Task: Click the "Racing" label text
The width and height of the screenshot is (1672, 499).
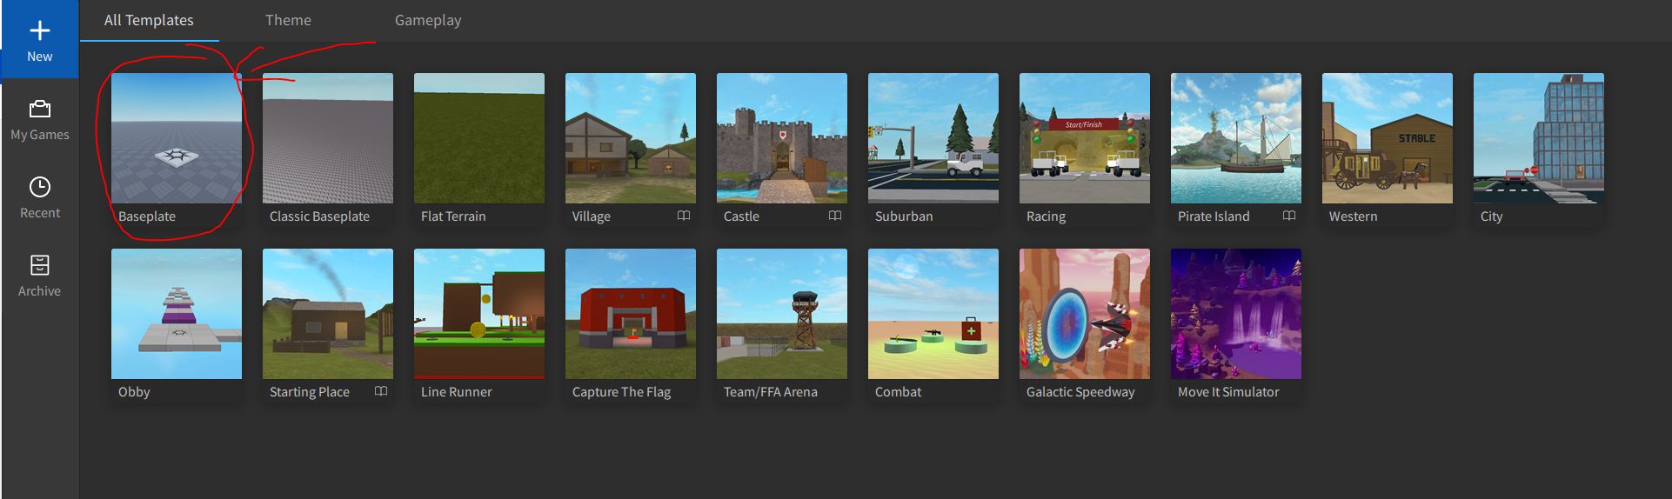Action: (1046, 216)
